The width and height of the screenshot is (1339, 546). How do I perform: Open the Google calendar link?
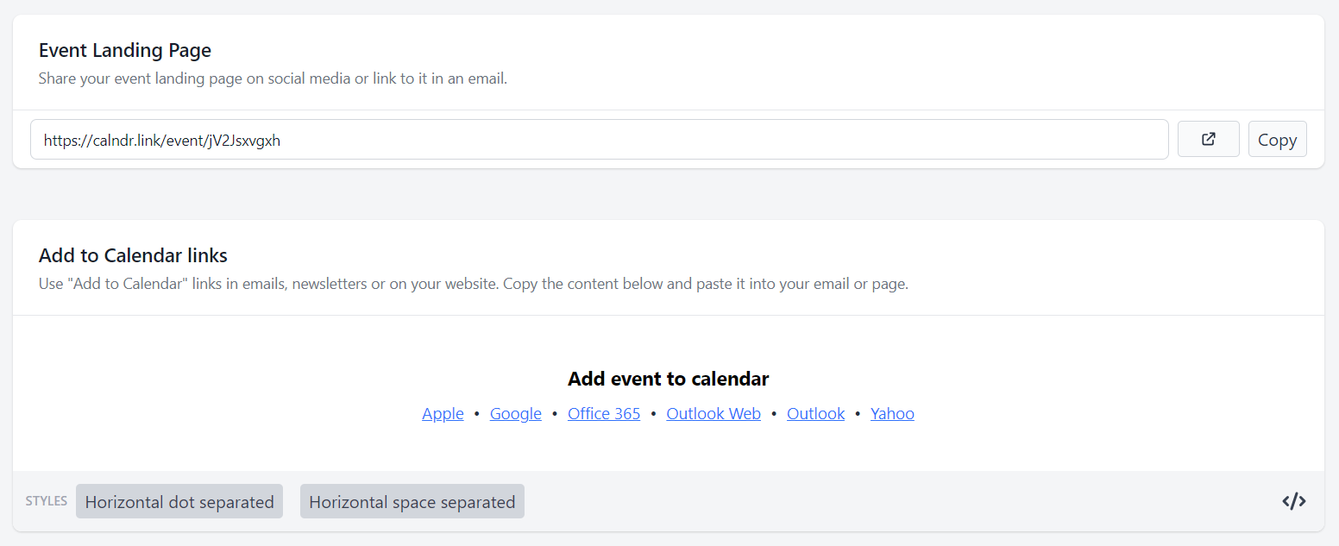pos(515,413)
